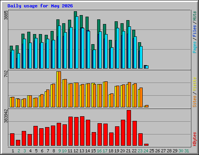Click the cyan 'Pages' legend label
Image resolution: width=199 pixels, height=155 pixels.
195,47
